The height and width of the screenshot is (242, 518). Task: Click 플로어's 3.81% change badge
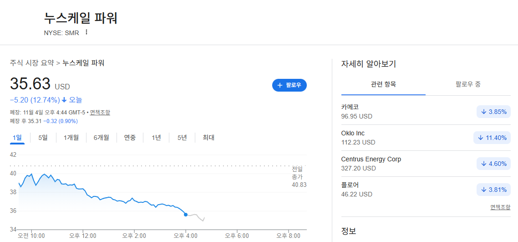(x=493, y=190)
